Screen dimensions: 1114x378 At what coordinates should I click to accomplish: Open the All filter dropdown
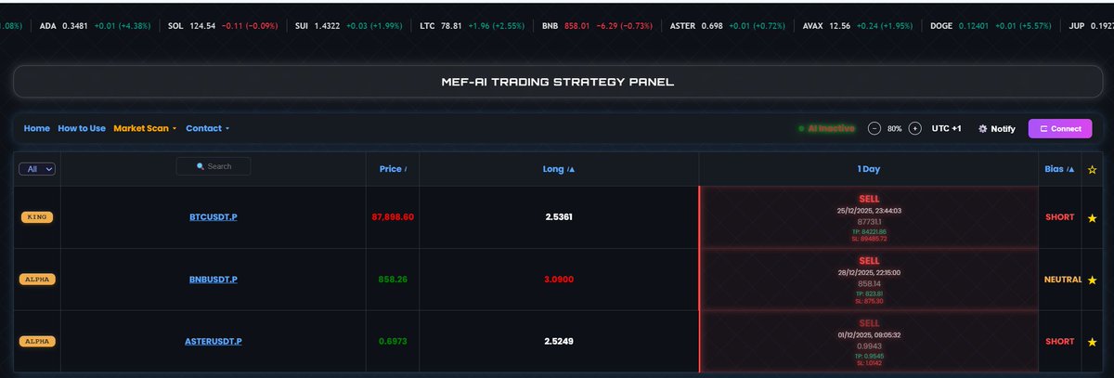pyautogui.click(x=37, y=168)
